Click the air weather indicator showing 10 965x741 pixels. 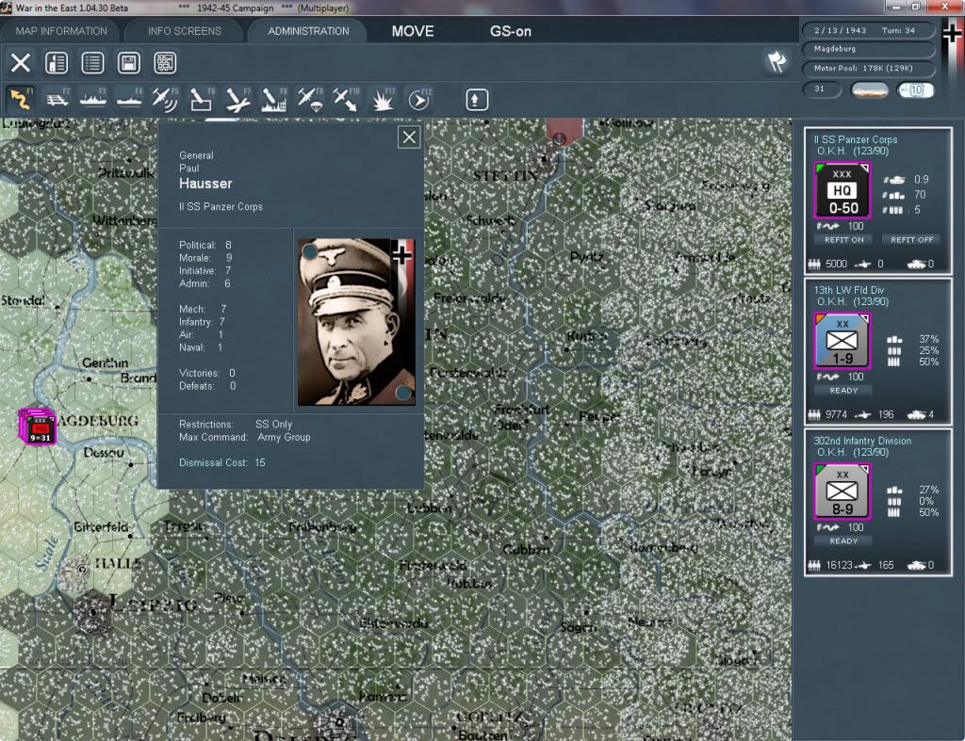pyautogui.click(x=915, y=89)
